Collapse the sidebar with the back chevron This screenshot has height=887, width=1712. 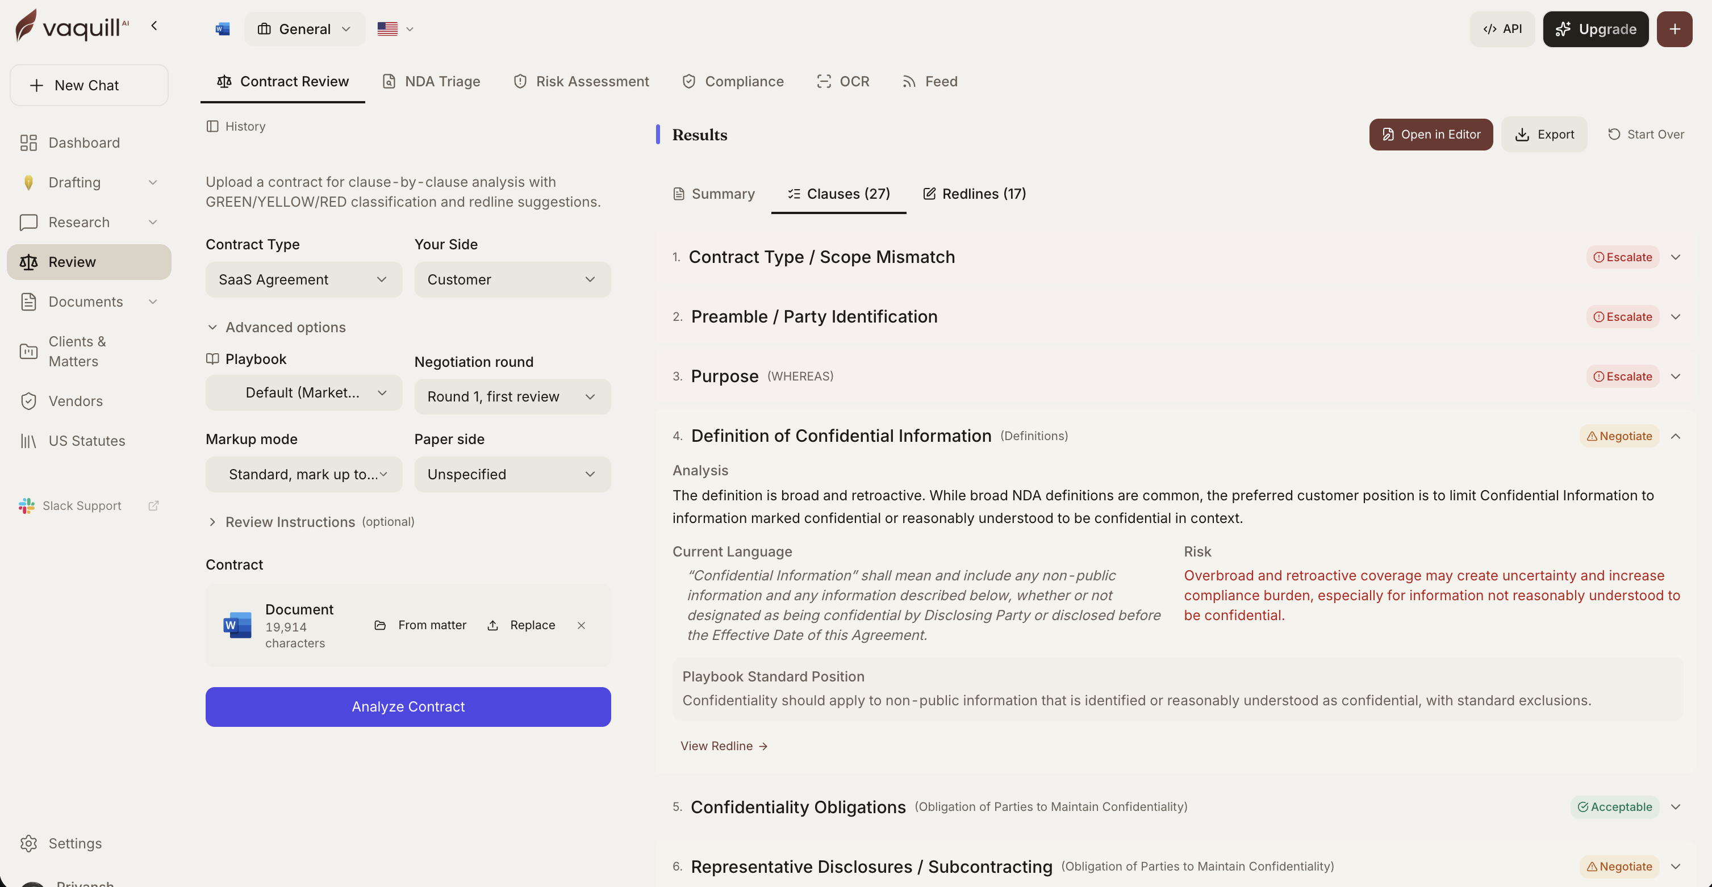[154, 26]
